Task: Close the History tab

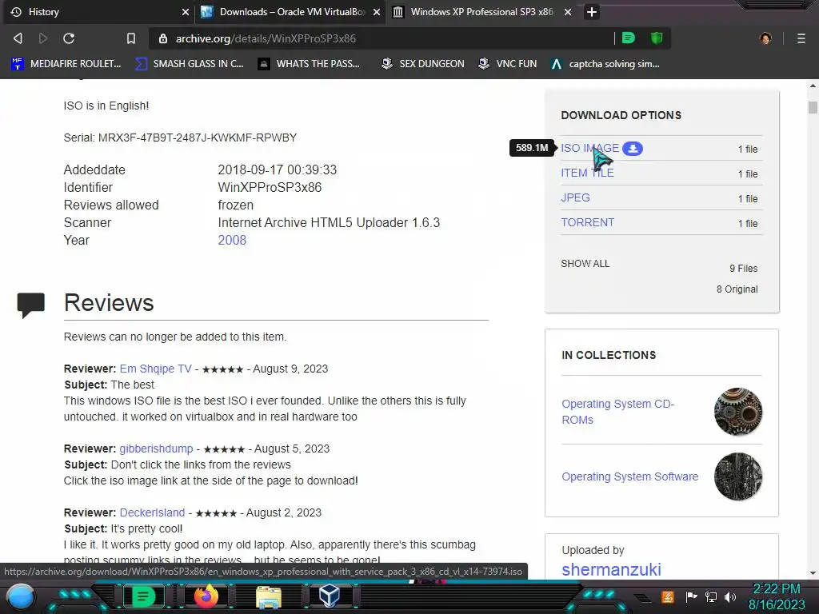Action: tap(186, 11)
